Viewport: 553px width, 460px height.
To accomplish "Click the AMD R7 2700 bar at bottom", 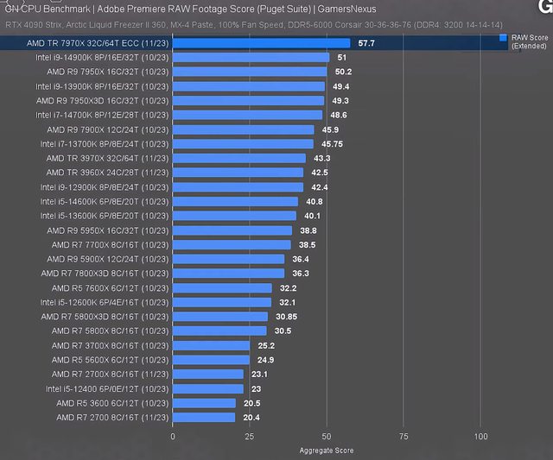I will pos(204,418).
